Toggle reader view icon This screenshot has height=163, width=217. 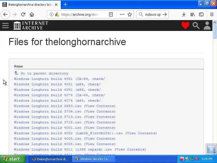pos(111,14)
